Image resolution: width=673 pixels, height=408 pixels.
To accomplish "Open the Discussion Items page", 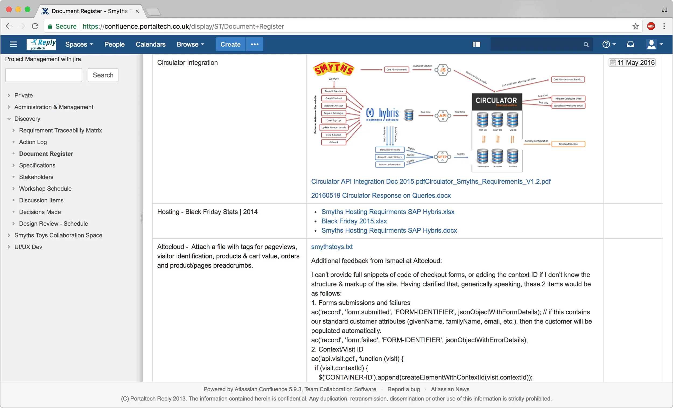I will (x=41, y=200).
